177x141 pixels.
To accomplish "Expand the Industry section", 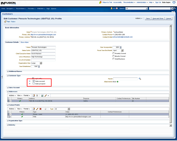I will pos(8,125).
